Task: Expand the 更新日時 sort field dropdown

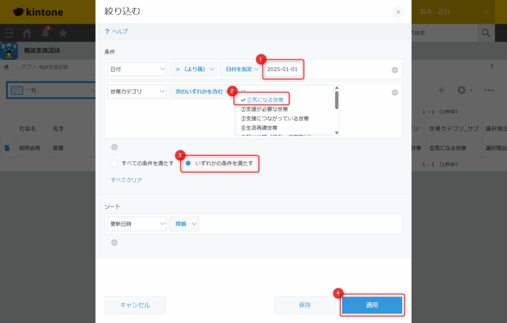Action: (x=137, y=224)
